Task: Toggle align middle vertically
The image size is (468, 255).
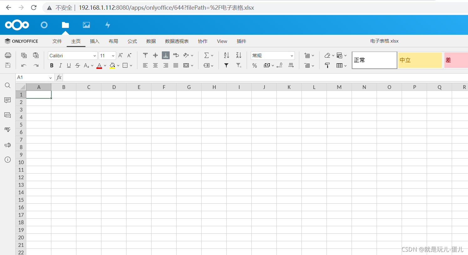Action: [155, 55]
